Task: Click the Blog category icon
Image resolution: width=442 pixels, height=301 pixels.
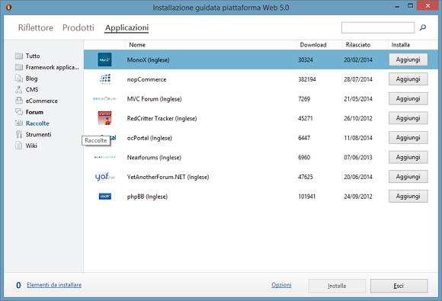Action: tap(19, 78)
